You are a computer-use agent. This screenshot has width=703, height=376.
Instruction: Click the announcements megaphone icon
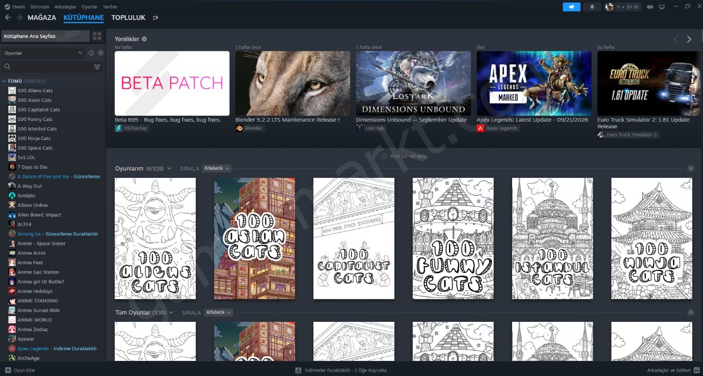point(571,7)
